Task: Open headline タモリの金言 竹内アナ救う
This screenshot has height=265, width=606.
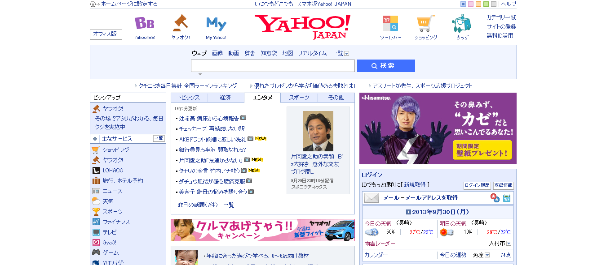Action: [209, 171]
